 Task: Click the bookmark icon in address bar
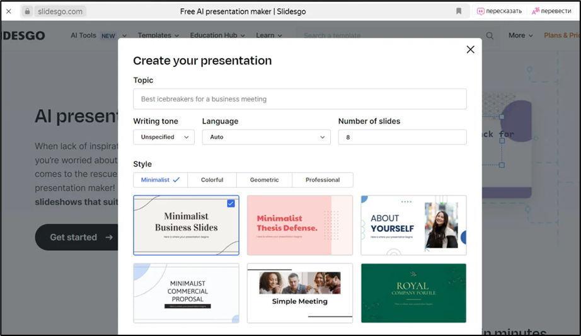[x=459, y=11]
